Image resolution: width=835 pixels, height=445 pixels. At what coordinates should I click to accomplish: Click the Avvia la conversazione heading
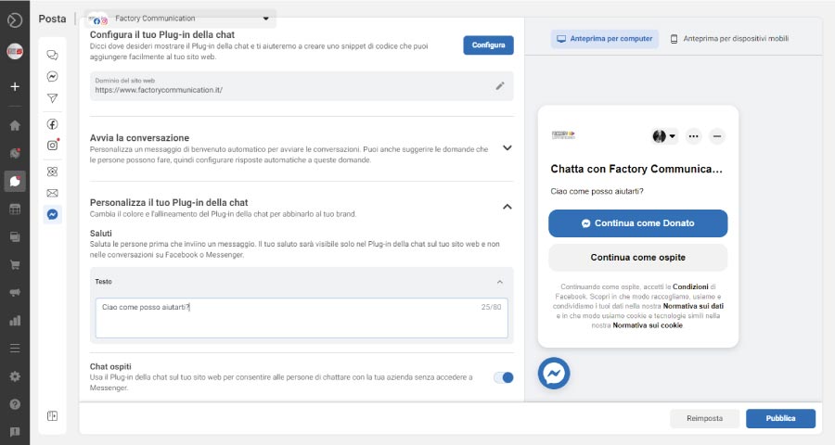point(139,138)
